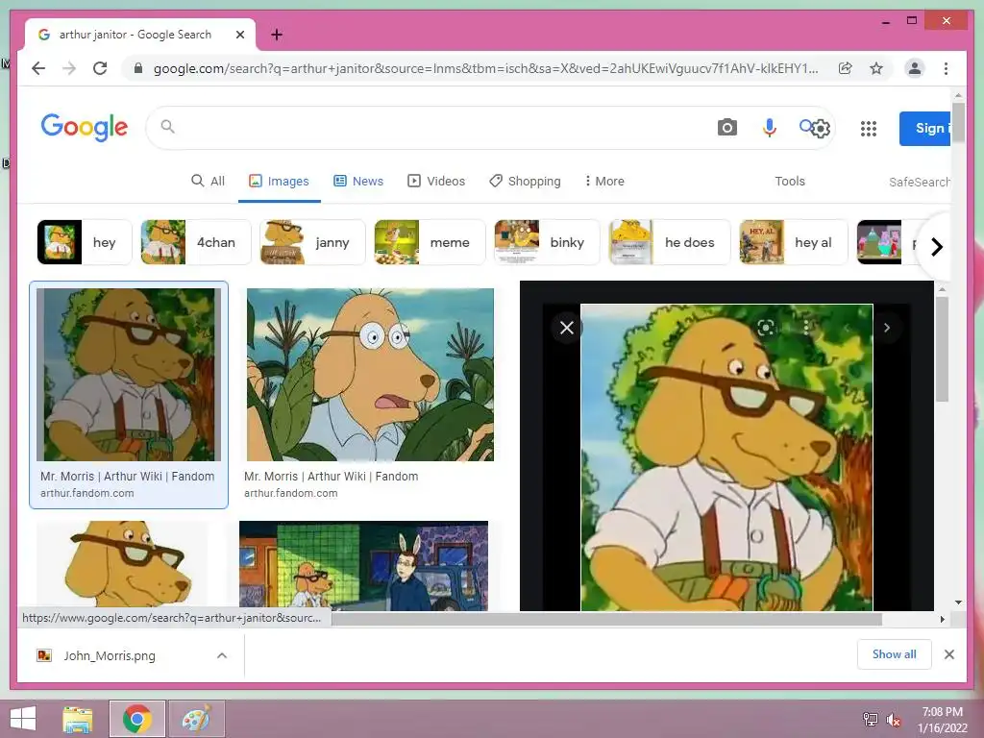Bookmark this tab with the star
Viewport: 984px width, 738px height.
[x=876, y=68]
